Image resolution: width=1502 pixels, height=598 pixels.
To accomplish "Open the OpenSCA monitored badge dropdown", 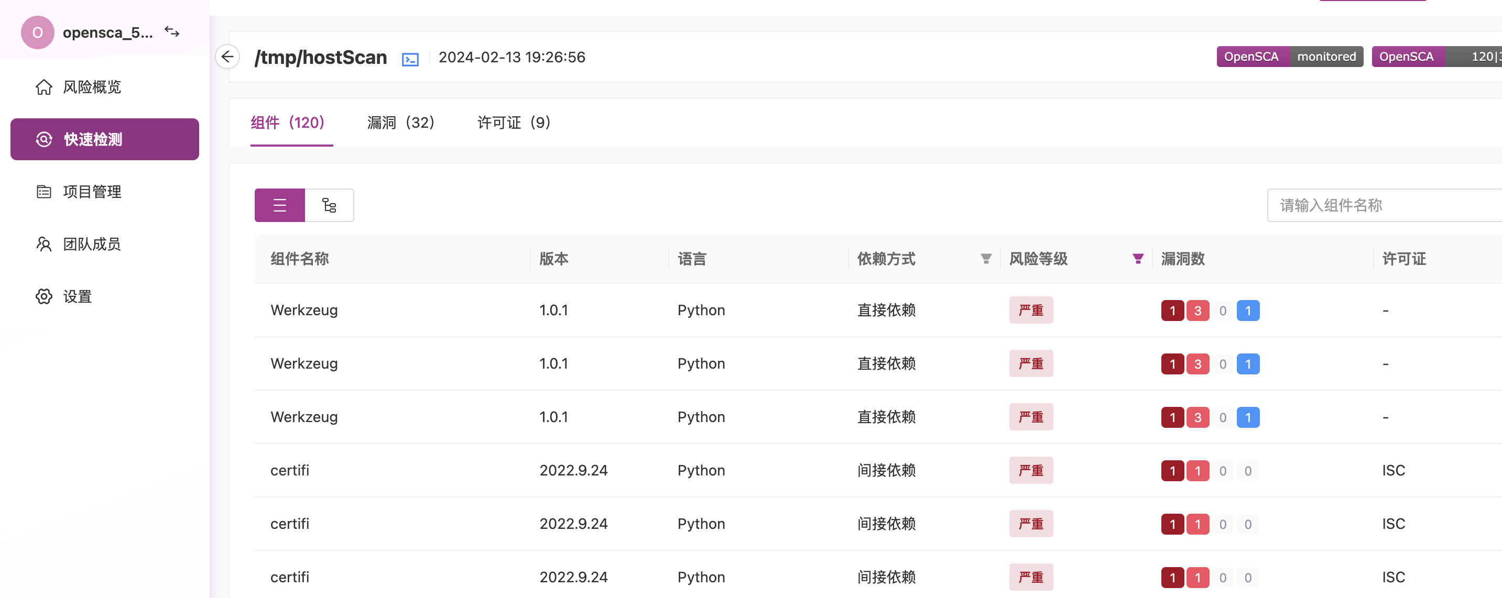I will pos(1289,56).
